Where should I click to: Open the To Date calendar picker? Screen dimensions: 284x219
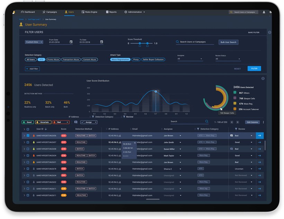coord(101,42)
